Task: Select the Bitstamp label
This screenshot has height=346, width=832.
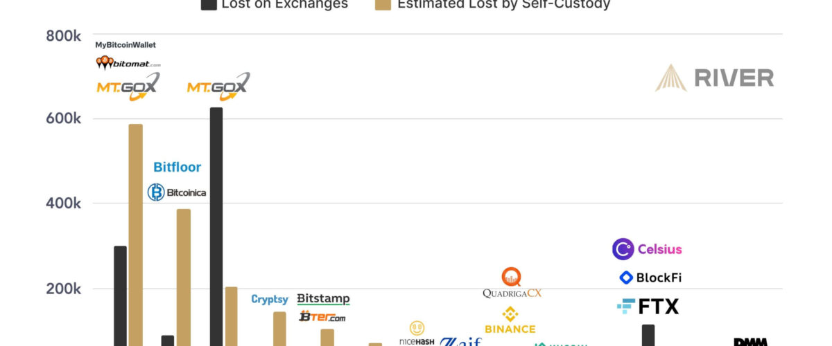Action: (323, 299)
